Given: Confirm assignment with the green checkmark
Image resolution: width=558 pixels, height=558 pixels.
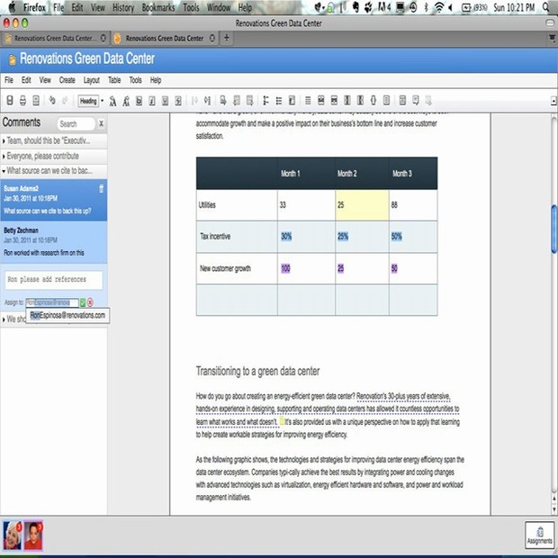Looking at the screenshot, I should point(83,302).
